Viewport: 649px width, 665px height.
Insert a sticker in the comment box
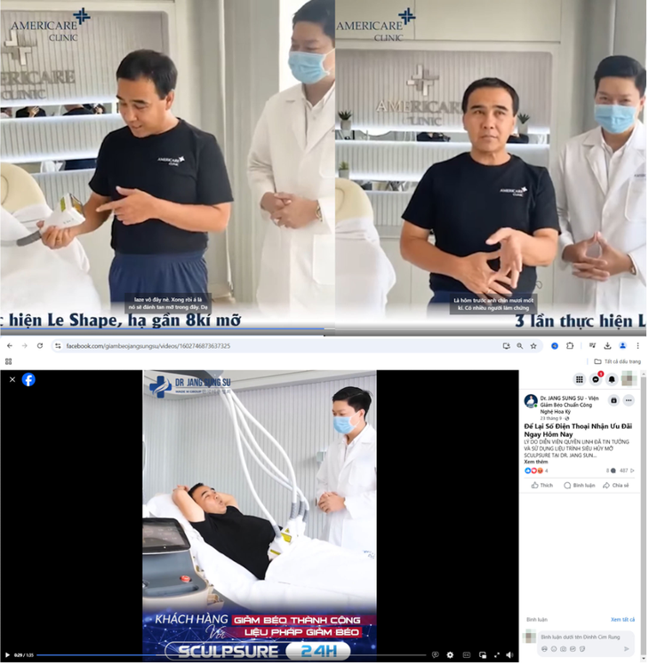point(584,651)
